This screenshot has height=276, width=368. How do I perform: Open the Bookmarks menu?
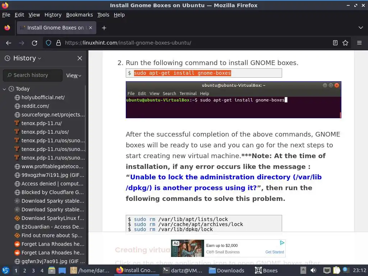tap(79, 15)
